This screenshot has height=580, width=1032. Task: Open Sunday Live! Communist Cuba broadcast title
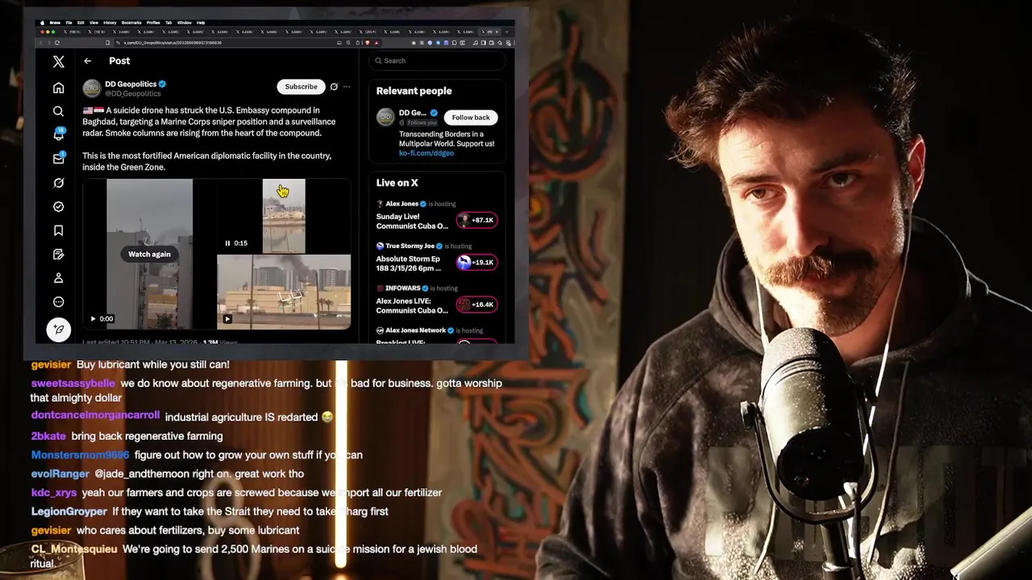[412, 221]
